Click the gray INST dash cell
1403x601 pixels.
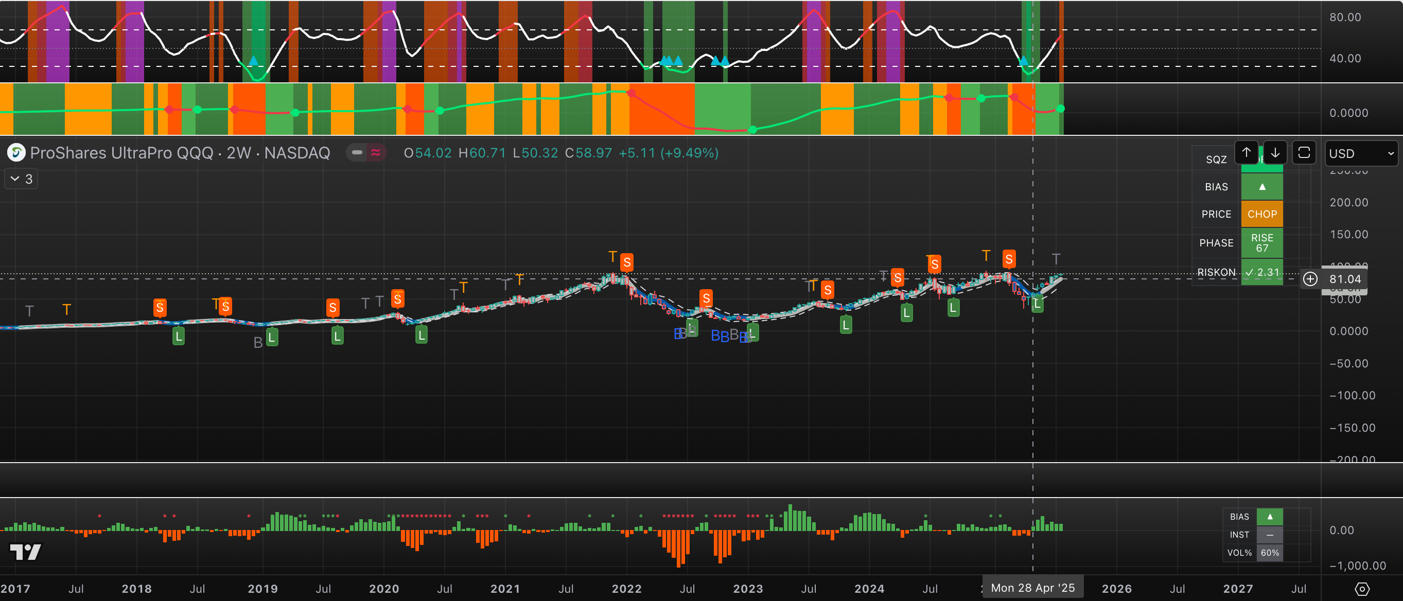tap(1270, 535)
